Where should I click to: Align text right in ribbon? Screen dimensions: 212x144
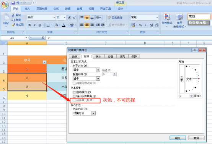92,25
